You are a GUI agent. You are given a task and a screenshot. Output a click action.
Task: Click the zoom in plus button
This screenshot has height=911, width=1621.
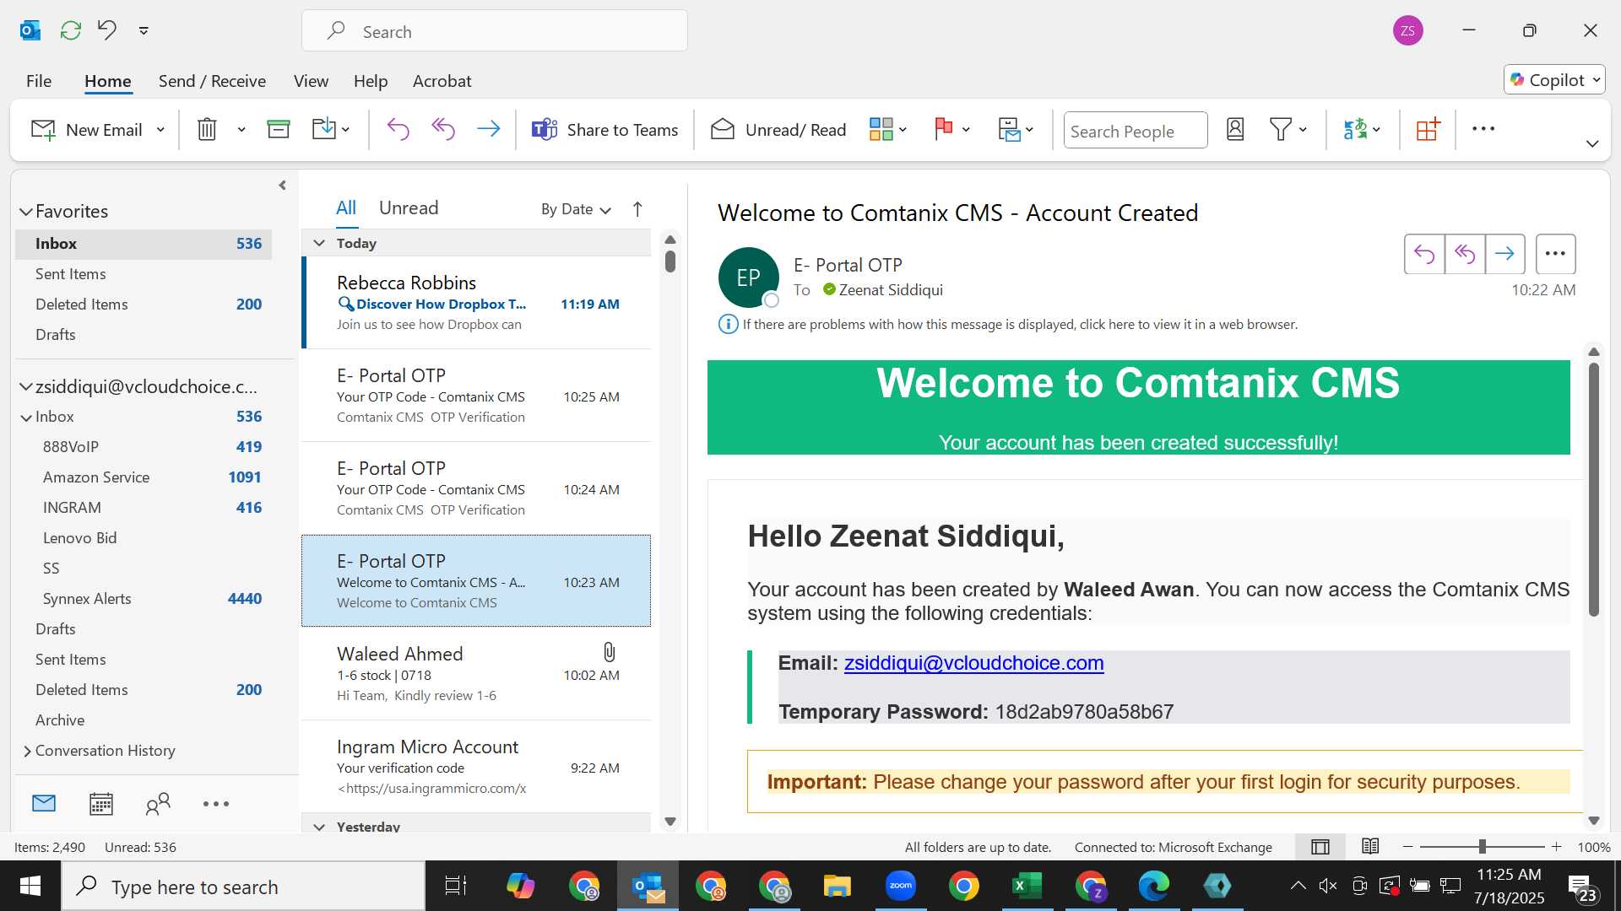click(1556, 847)
